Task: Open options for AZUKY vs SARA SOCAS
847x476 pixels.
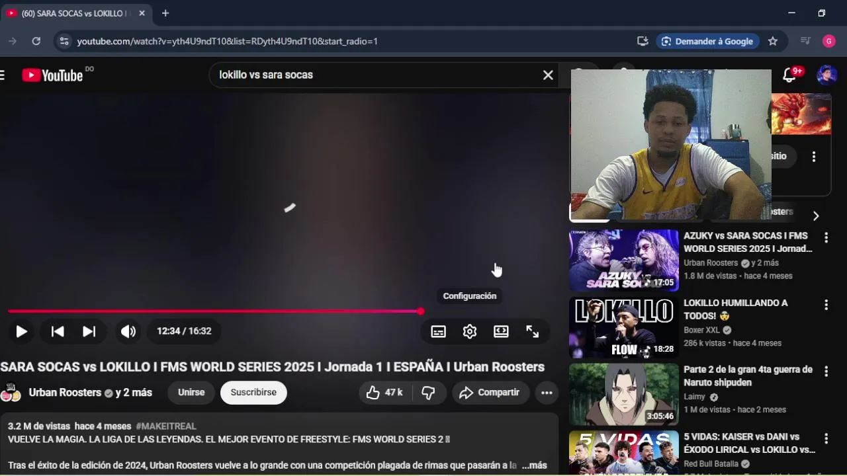Action: tap(826, 237)
